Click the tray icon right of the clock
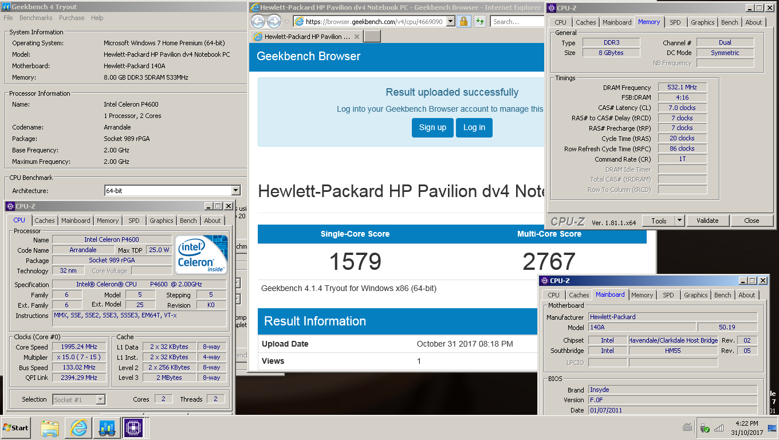 click(x=772, y=428)
